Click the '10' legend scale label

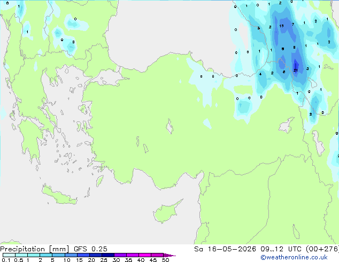click(x=67, y=260)
